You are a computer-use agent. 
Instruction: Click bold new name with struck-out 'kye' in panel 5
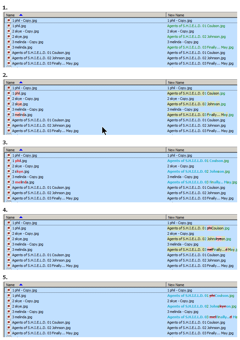tap(202, 306)
